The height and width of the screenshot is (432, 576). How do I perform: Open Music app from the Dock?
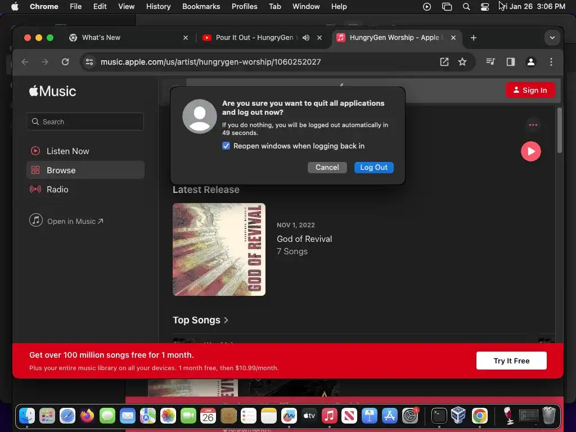(329, 416)
